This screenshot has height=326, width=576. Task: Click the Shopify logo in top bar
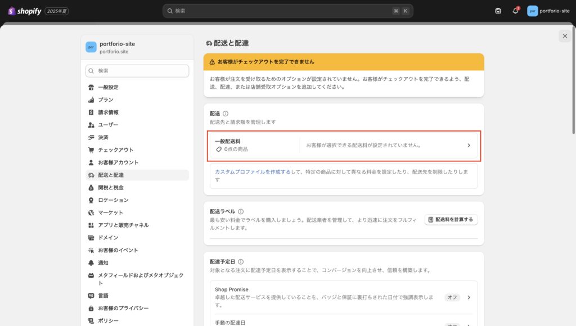(x=25, y=11)
